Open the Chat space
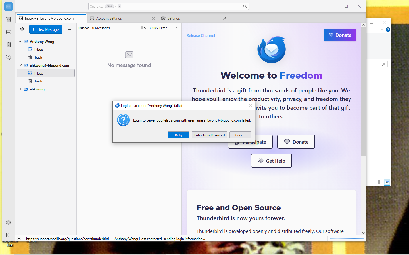This screenshot has height=255, width=409. click(9, 58)
